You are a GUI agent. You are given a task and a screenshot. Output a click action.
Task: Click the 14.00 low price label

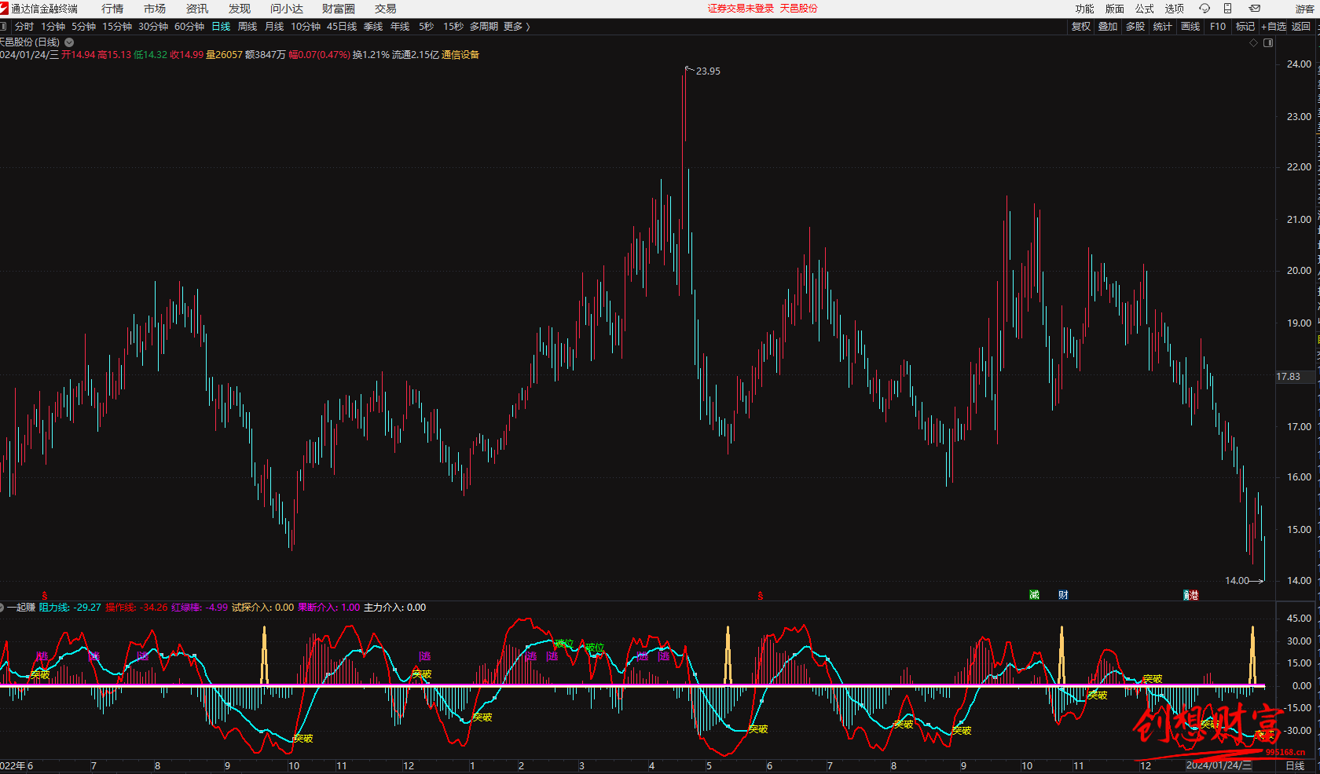coord(1237,581)
